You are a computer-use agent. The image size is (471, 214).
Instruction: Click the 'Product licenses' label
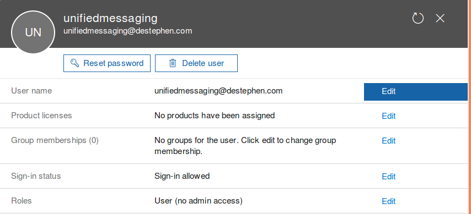point(41,116)
